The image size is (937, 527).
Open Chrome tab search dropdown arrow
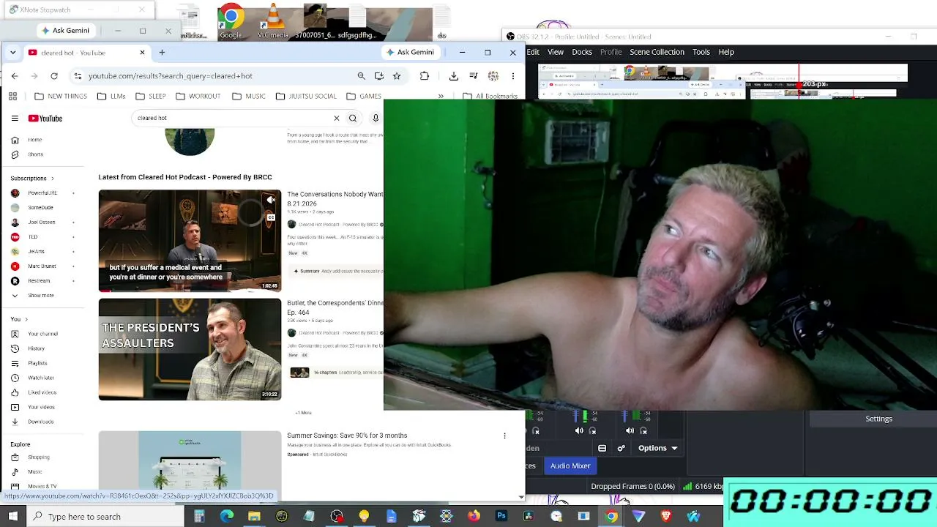(12, 53)
